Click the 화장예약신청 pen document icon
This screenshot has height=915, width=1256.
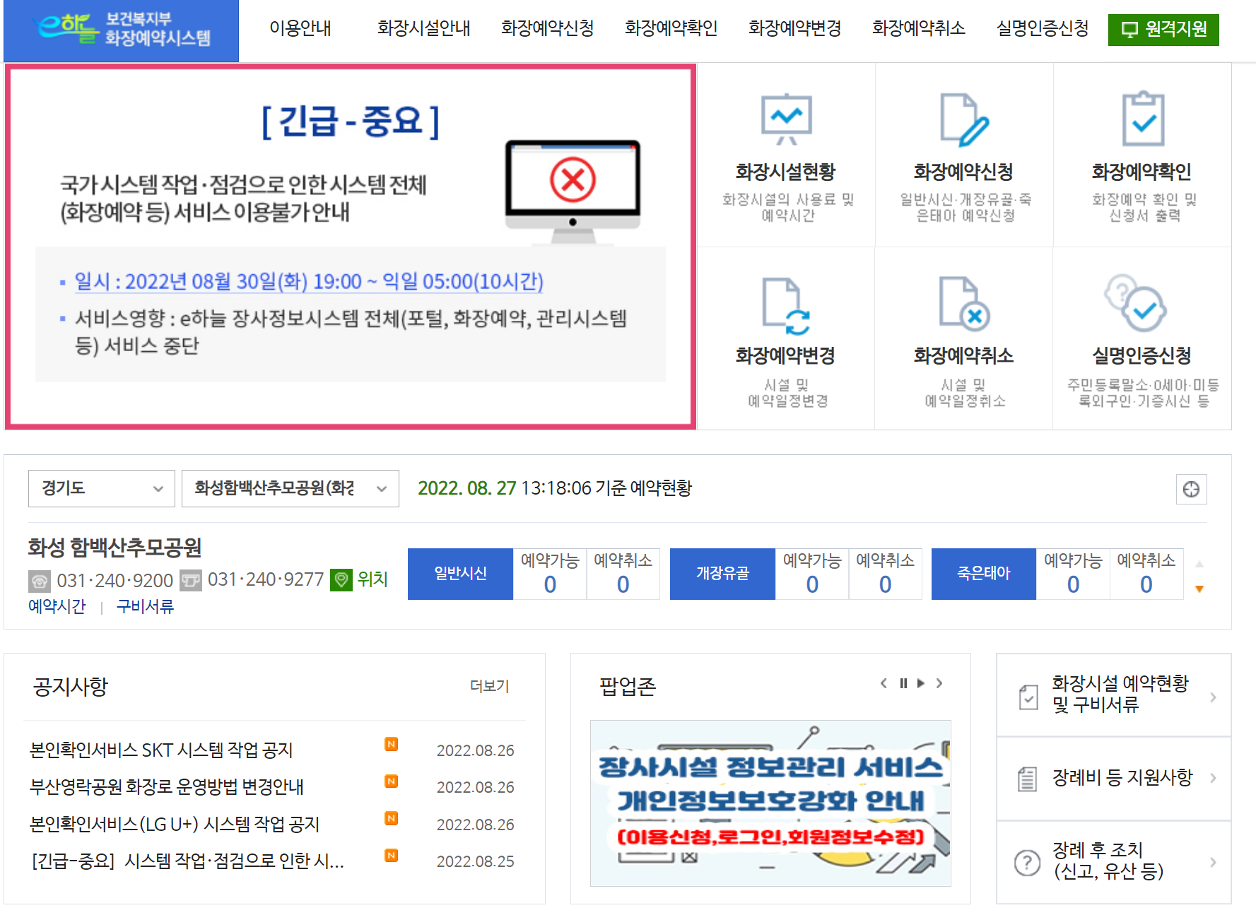(x=964, y=119)
